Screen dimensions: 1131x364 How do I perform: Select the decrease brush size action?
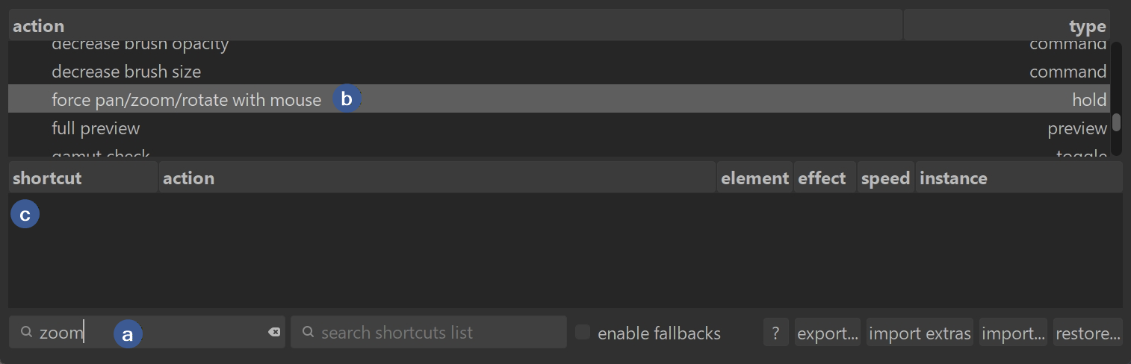coord(126,72)
